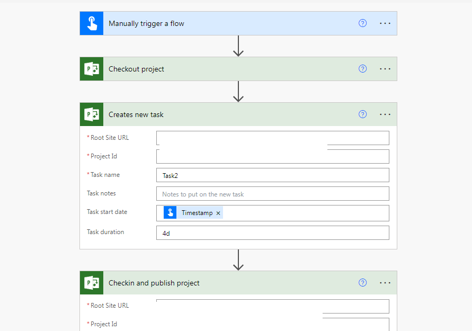Click the flow icon inside the Timestamp token
Screen dimensions: 472x331
(170, 212)
